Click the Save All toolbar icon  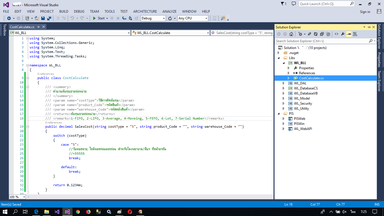pyautogui.click(x=49, y=18)
